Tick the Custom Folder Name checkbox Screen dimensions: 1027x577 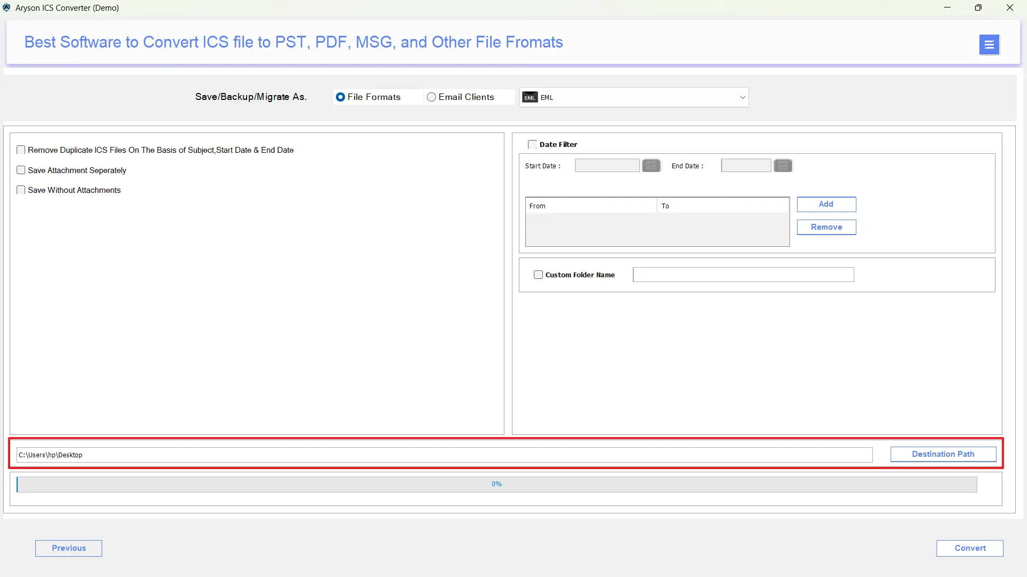coord(538,275)
